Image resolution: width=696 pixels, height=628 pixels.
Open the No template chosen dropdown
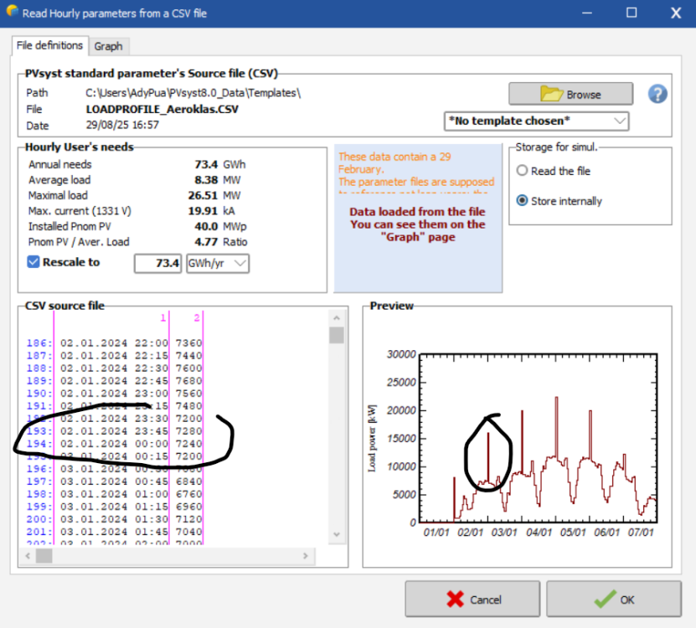(536, 121)
